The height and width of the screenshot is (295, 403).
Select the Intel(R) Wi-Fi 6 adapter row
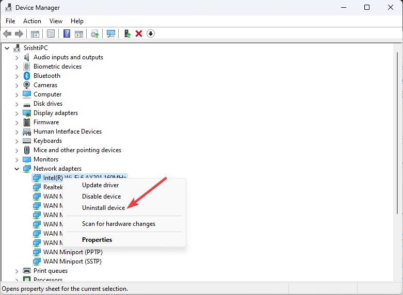coord(79,177)
